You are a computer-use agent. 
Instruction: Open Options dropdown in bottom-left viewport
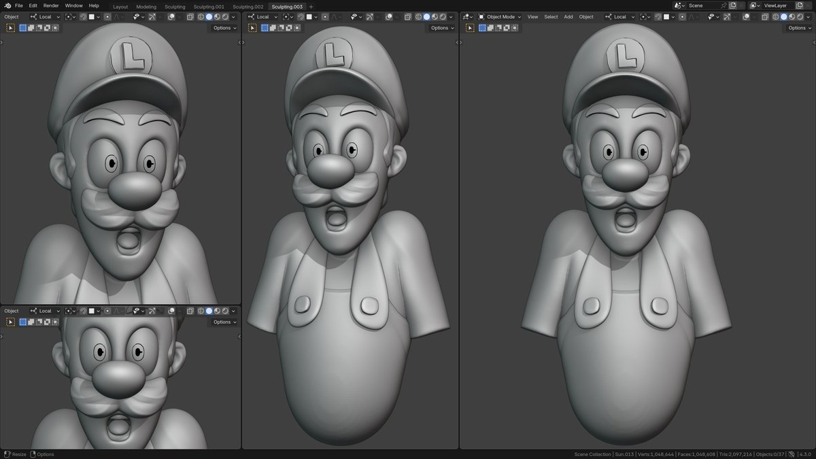point(224,322)
